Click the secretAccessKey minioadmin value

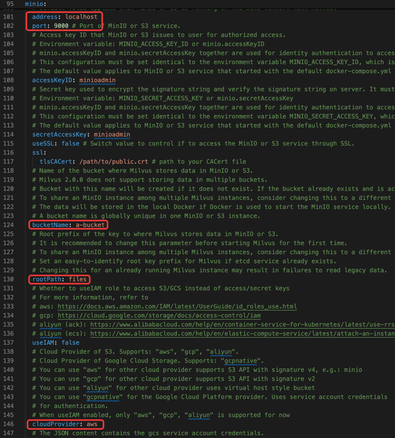[x=112, y=135]
